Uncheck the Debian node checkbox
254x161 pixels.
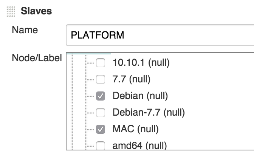click(x=101, y=96)
